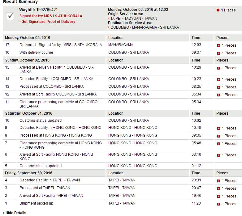Toggle the waybill 1902765421 checkmark box
The image size is (242, 216).
10,16
